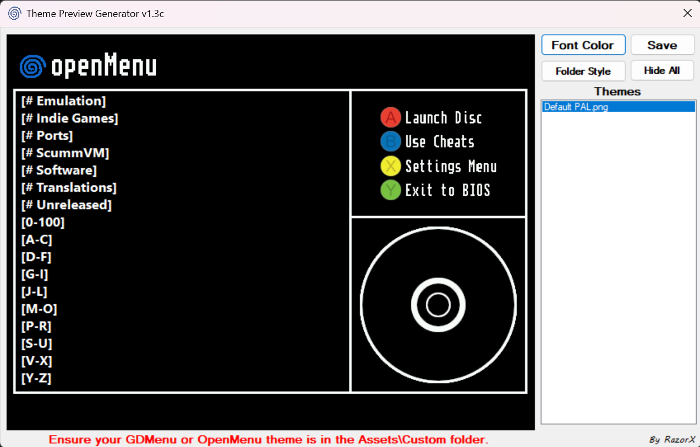Select Default PAL.png in Themes list
700x447 pixels.
tap(576, 107)
